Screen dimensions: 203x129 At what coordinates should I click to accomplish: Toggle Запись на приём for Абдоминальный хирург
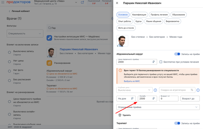click(x=177, y=54)
